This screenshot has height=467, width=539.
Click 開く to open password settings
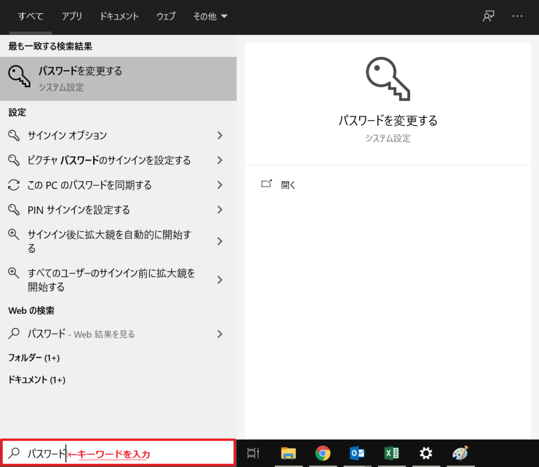(288, 185)
